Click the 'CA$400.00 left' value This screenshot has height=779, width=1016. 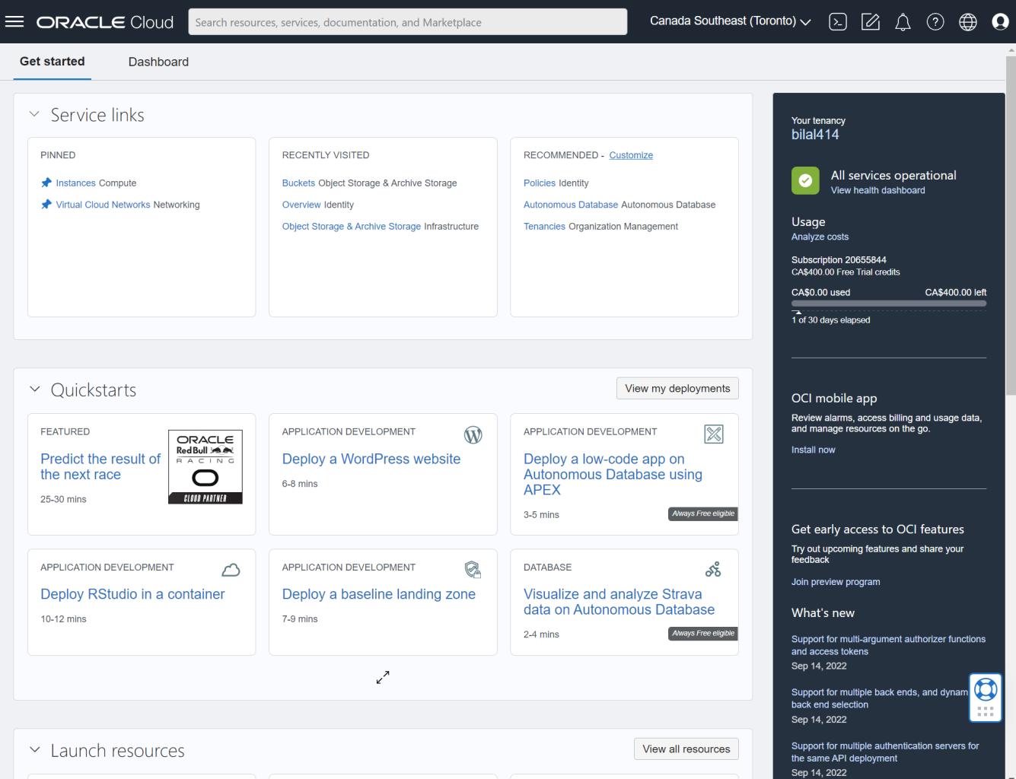tap(956, 292)
